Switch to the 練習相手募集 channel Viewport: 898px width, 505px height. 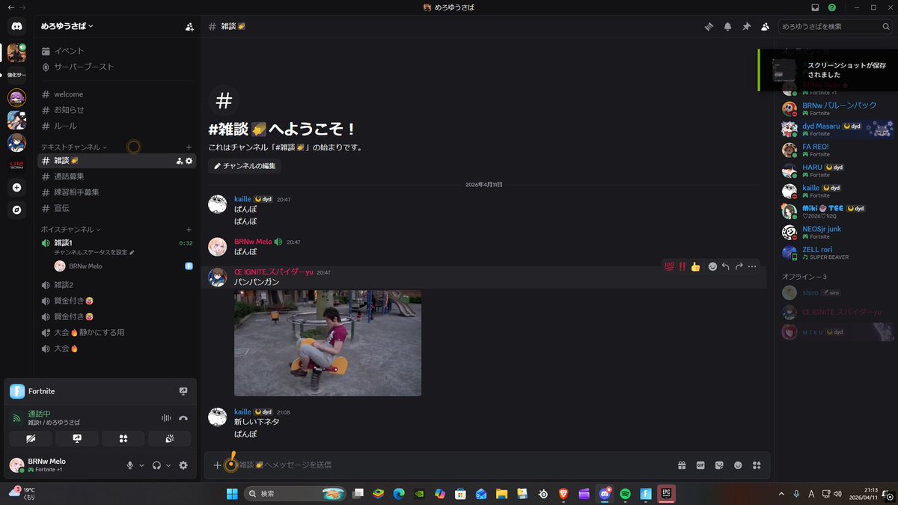tap(117, 192)
